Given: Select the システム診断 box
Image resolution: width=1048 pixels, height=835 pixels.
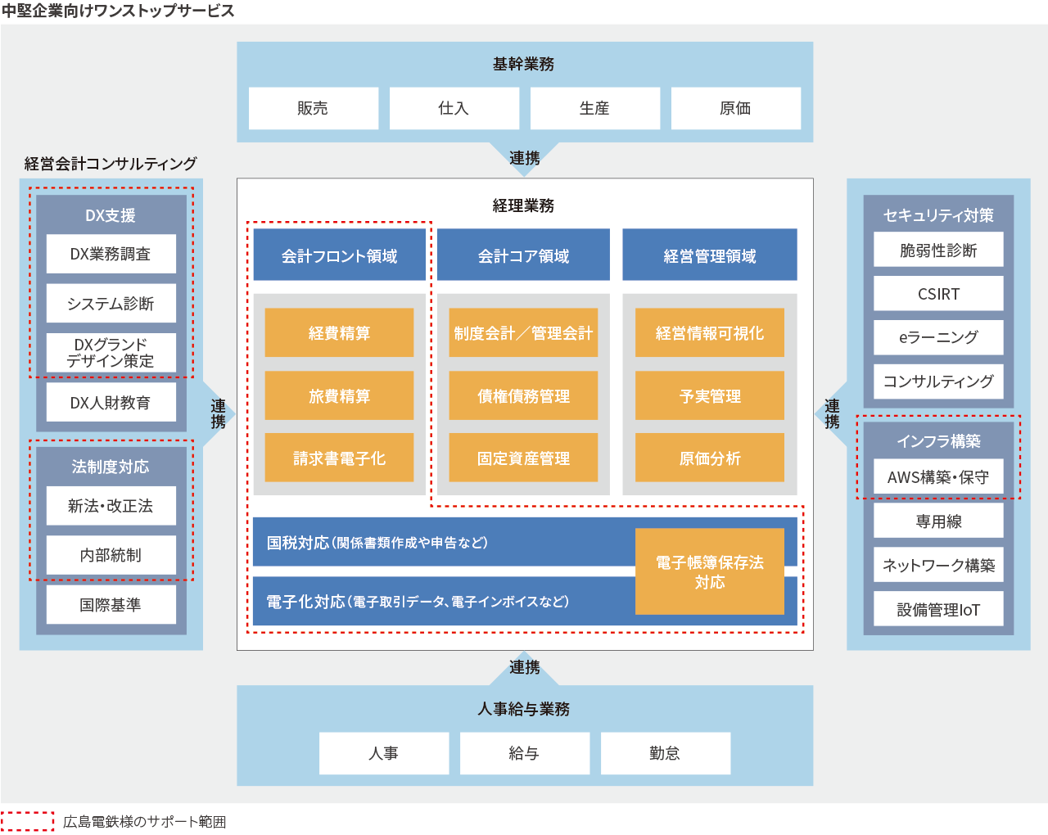Looking at the screenshot, I should 111,304.
